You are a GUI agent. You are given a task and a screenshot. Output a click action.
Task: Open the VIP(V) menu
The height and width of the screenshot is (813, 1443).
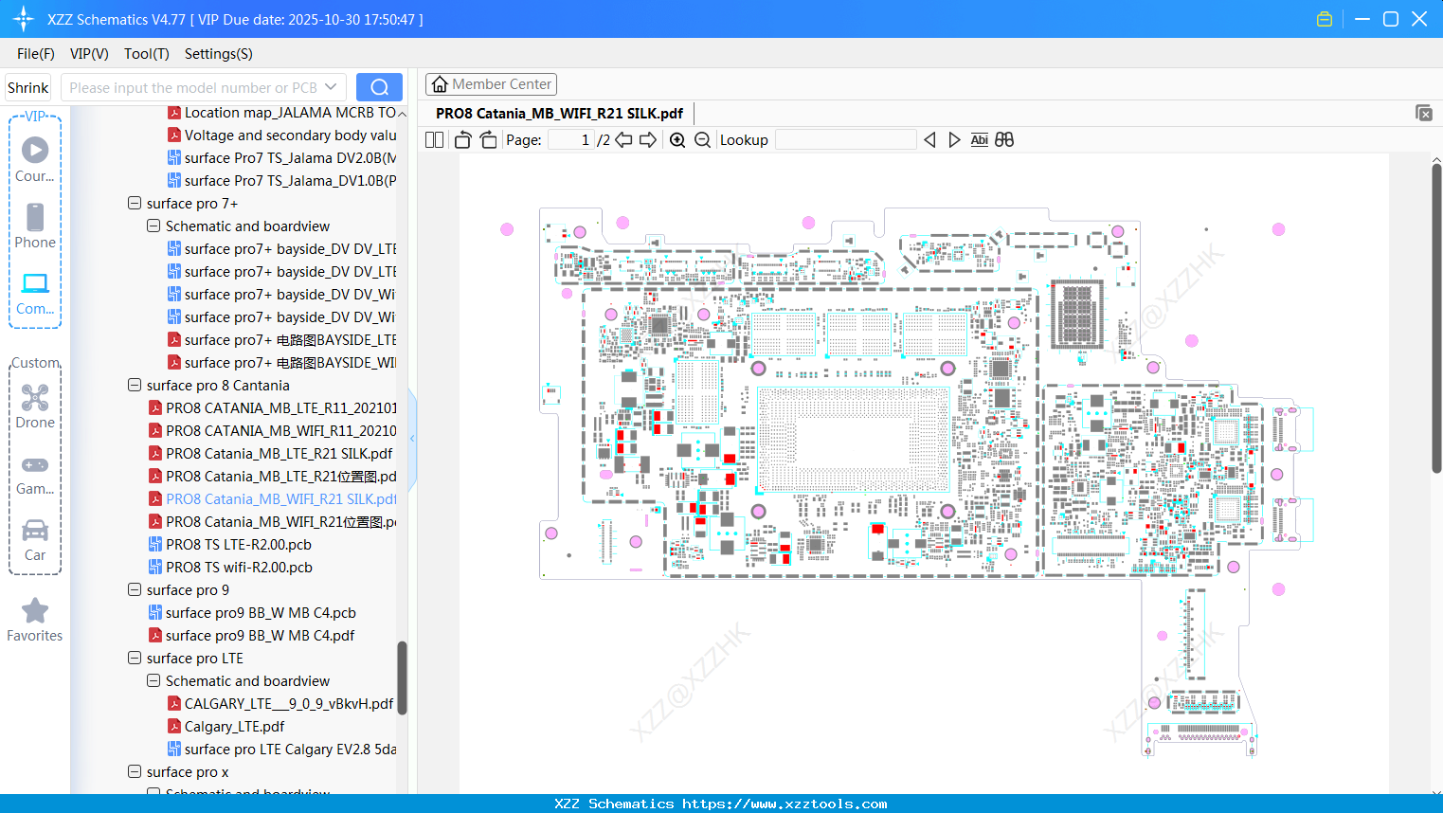point(89,54)
